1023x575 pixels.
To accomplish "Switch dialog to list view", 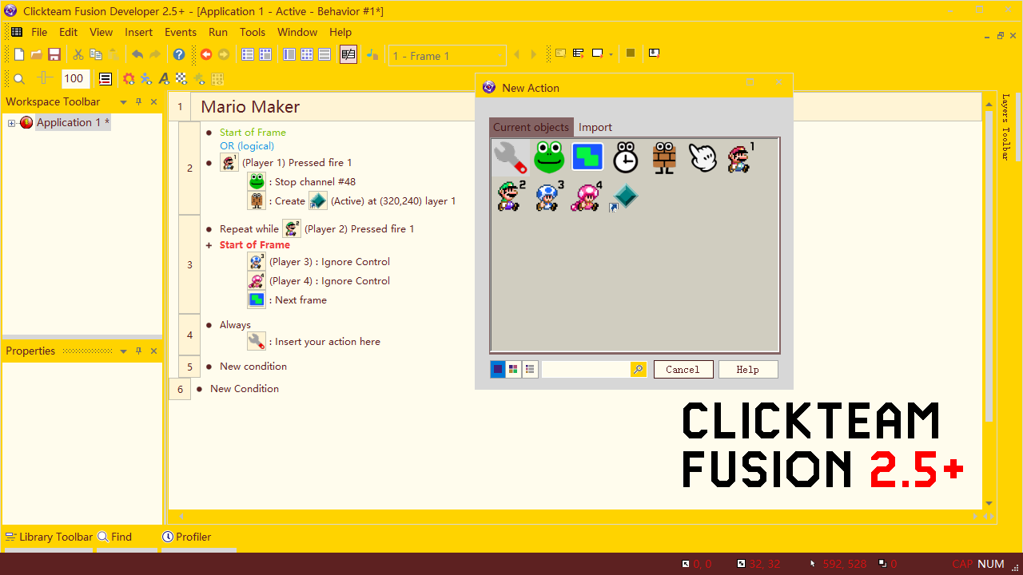I will click(530, 369).
